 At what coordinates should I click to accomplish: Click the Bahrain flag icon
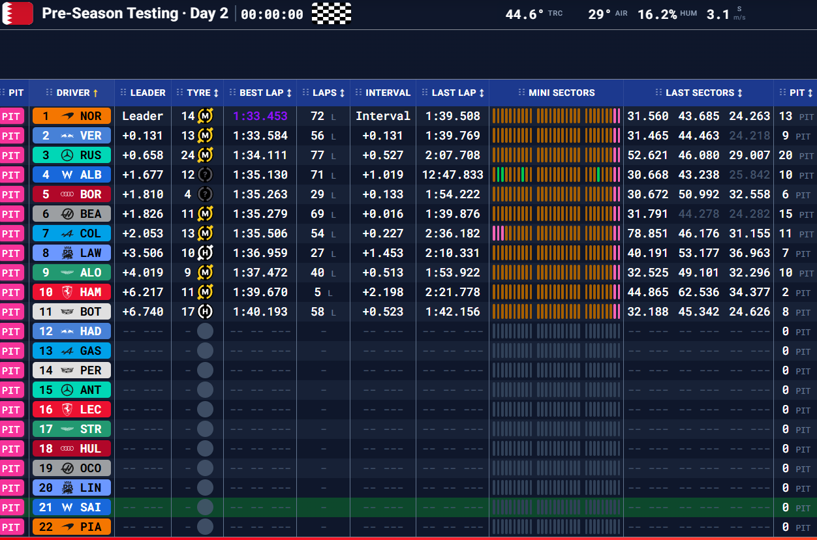click(18, 14)
